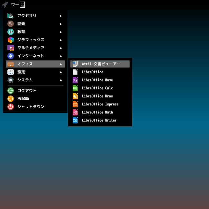Click the orange 再起動 icon

tap(11, 99)
